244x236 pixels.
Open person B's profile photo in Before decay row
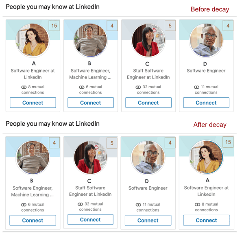(90, 40)
